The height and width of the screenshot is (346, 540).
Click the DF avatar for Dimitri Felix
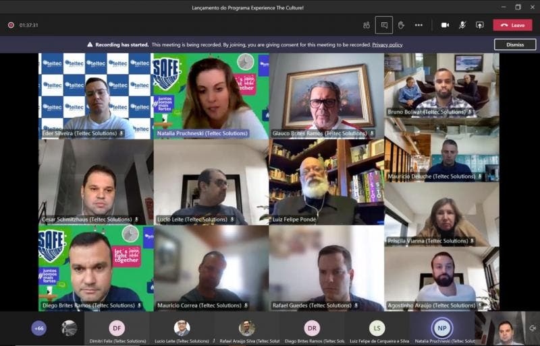point(117,328)
